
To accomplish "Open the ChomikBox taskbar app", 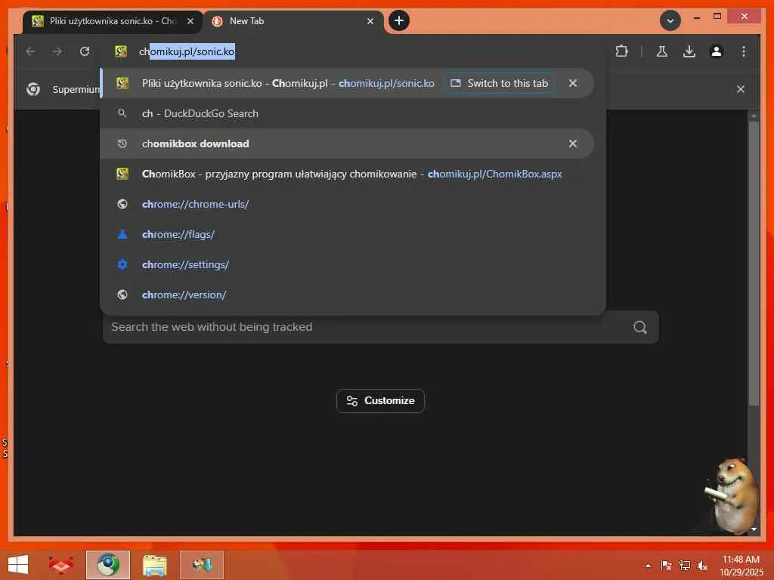I will click(x=202, y=565).
